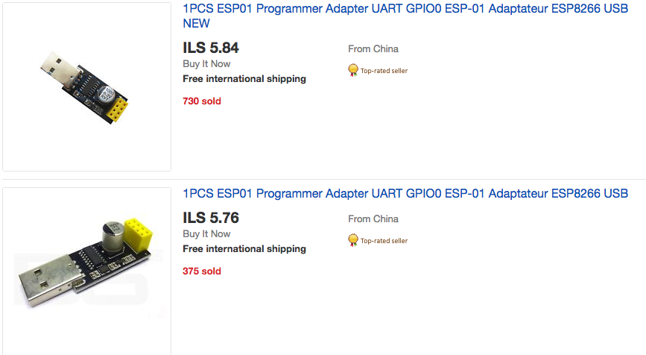Click 'From China' on the ILS 5.84 listing
This screenshot has width=646, height=355.
[373, 49]
